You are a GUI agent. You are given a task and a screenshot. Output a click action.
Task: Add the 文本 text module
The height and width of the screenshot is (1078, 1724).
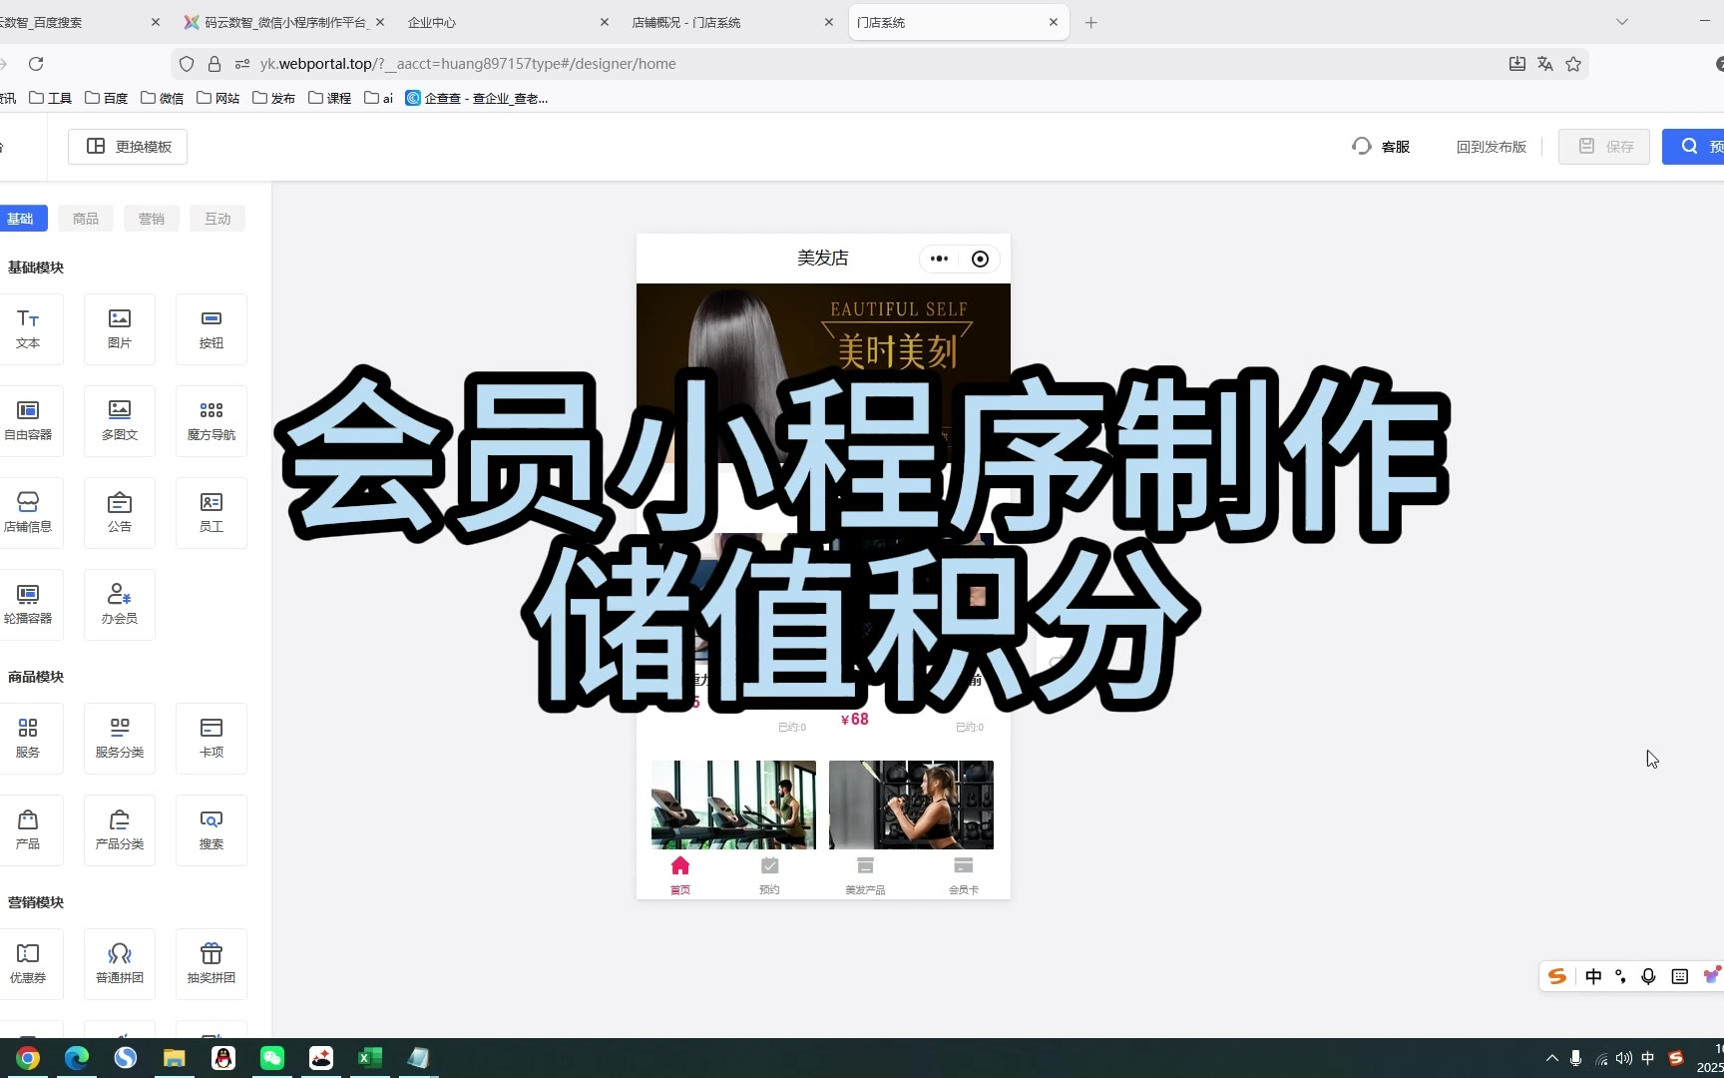click(28, 328)
